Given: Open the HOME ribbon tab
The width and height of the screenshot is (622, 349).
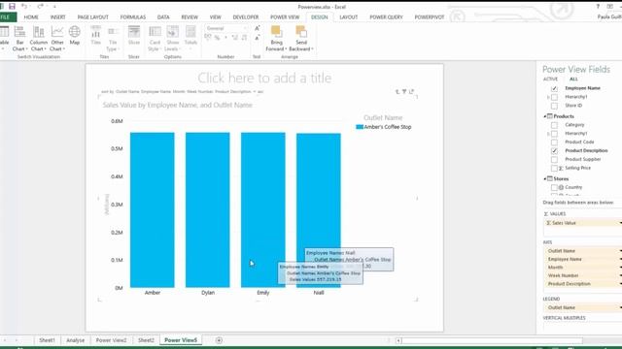Looking at the screenshot, I should pyautogui.click(x=31, y=17).
